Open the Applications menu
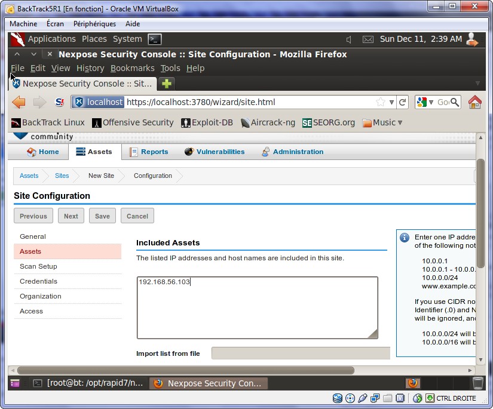The image size is (493, 409). 52,39
